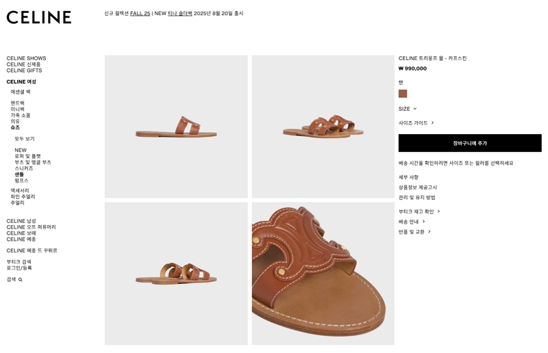Open the 티나 숄더백 link
548x353 pixels.
click(x=179, y=13)
